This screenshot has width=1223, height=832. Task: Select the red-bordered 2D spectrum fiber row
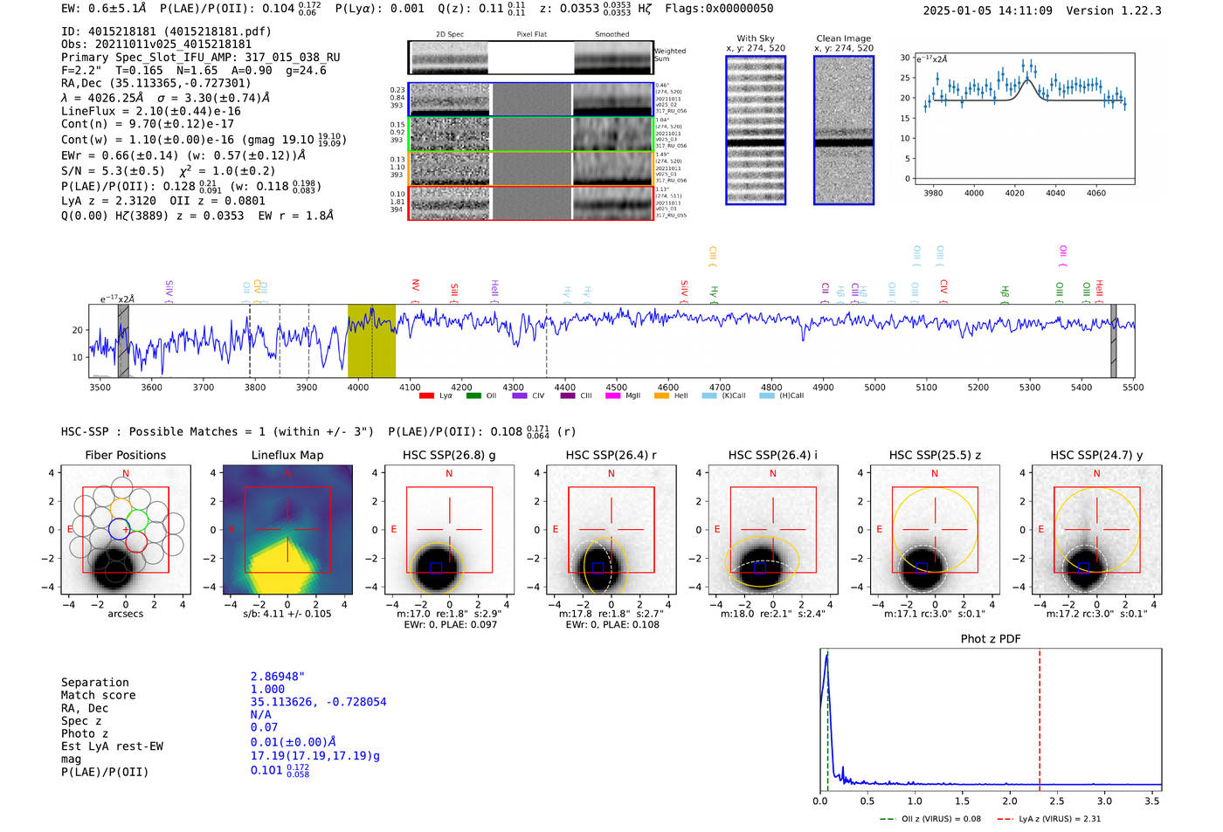531,203
